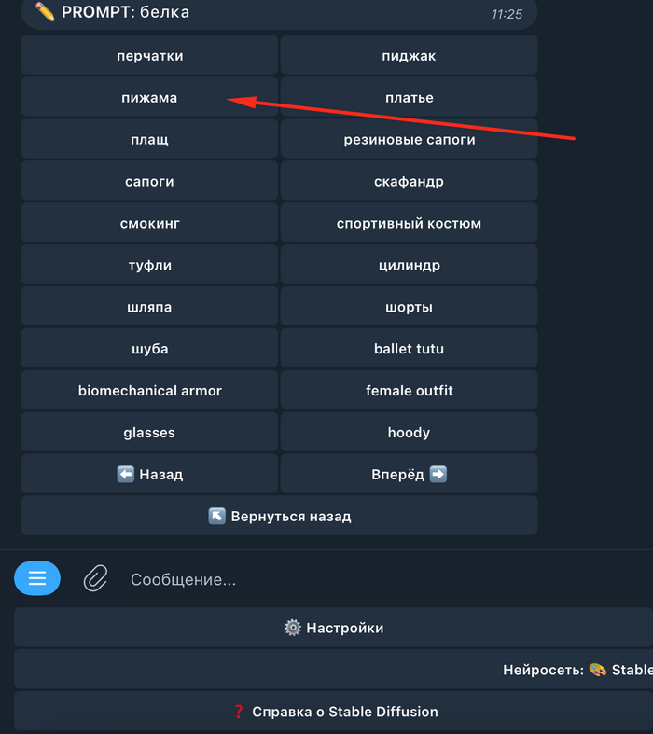Click the paperclip attachment icon
This screenshot has height=734, width=653.
click(x=95, y=578)
